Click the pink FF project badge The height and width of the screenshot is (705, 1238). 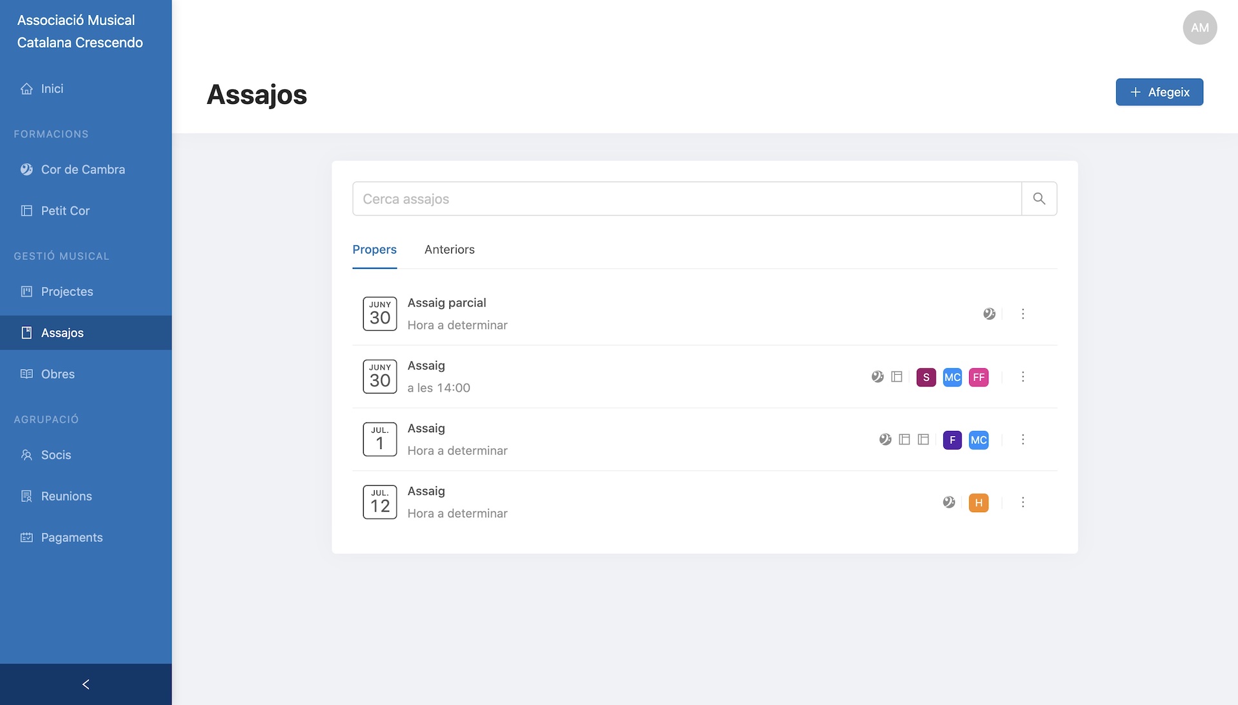click(x=978, y=377)
